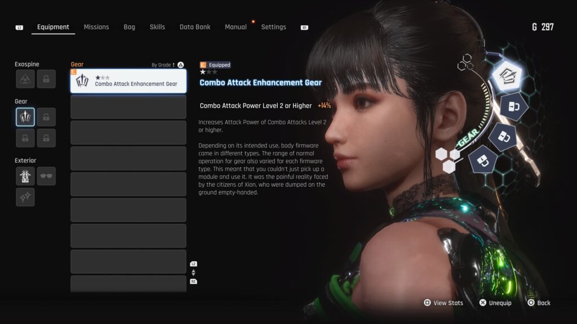Select the locked bottom-right gear slot
The height and width of the screenshot is (324, 577).
(x=46, y=138)
